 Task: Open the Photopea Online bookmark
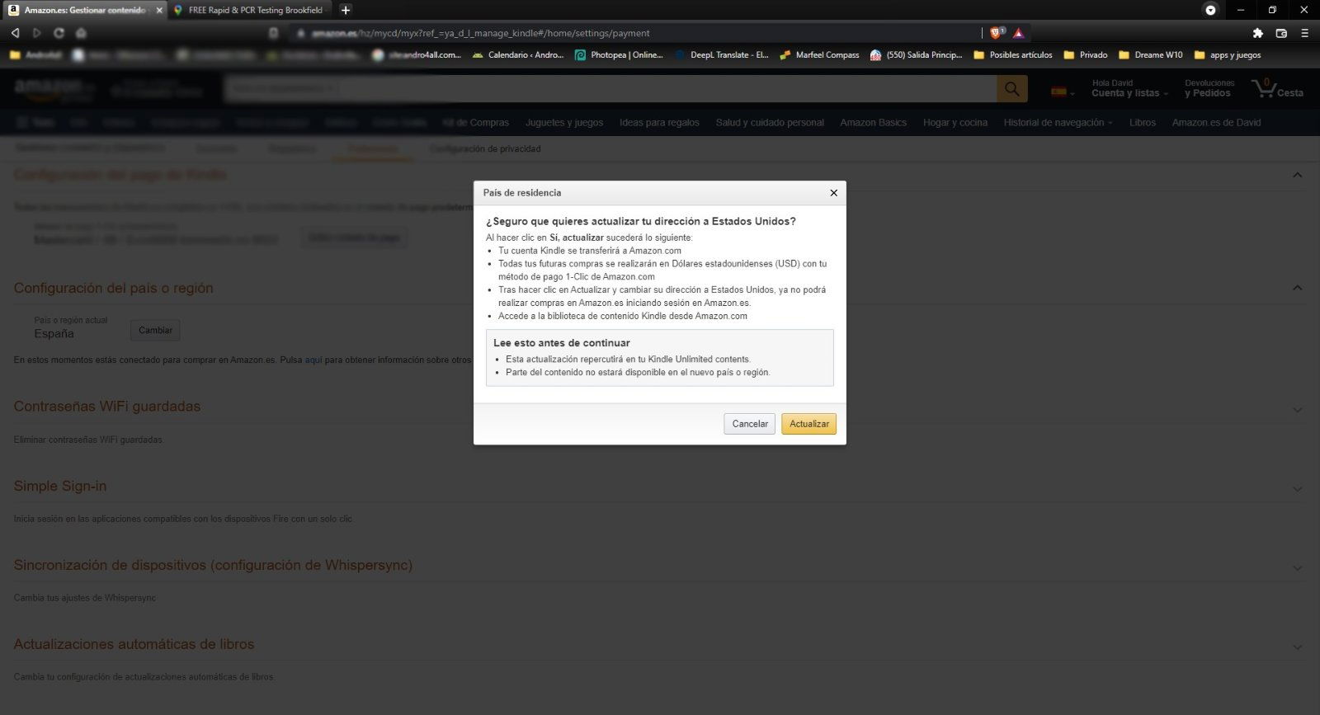click(x=619, y=55)
